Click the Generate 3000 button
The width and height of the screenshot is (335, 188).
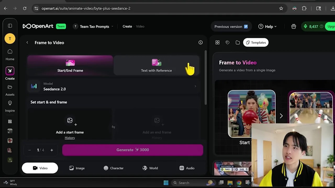(x=132, y=150)
